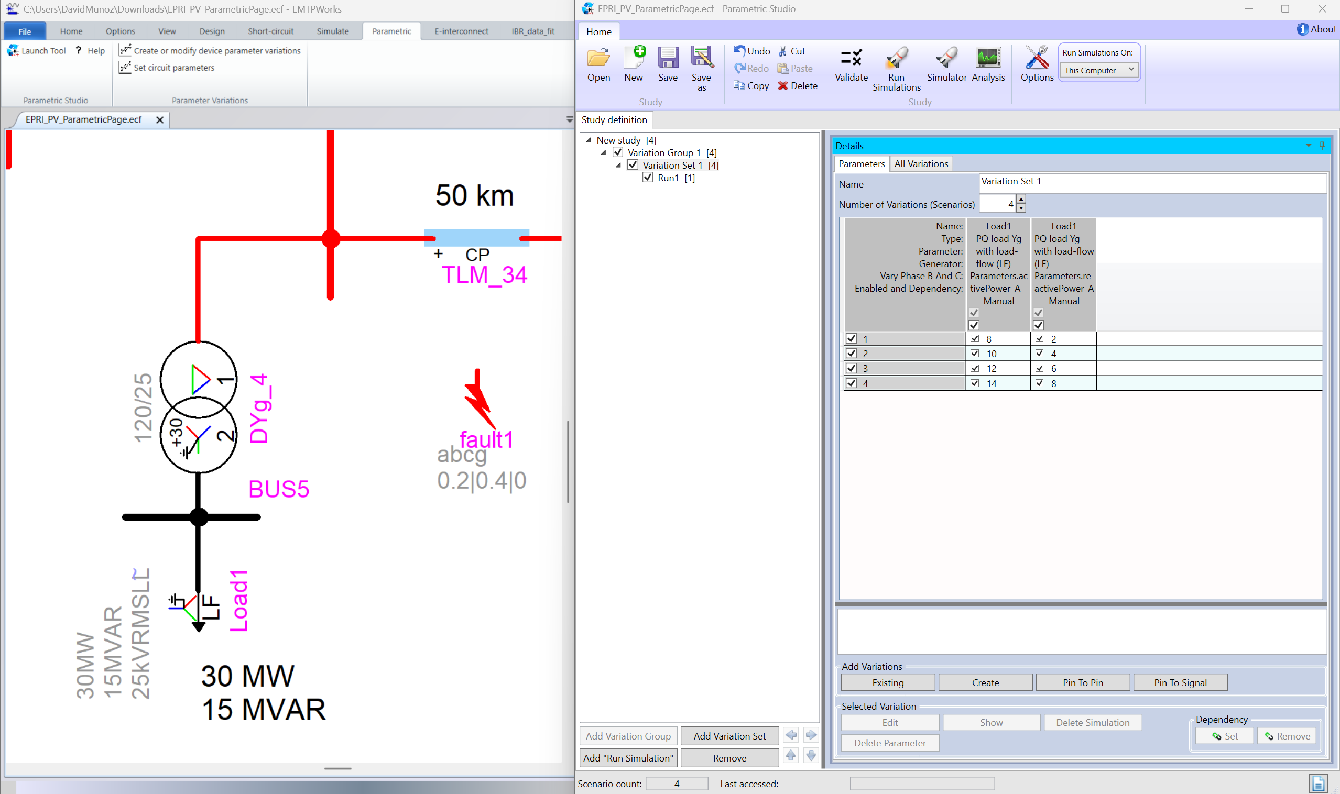Uncheck Variation Set 1 in the study tree
The width and height of the screenshot is (1340, 794).
[633, 165]
